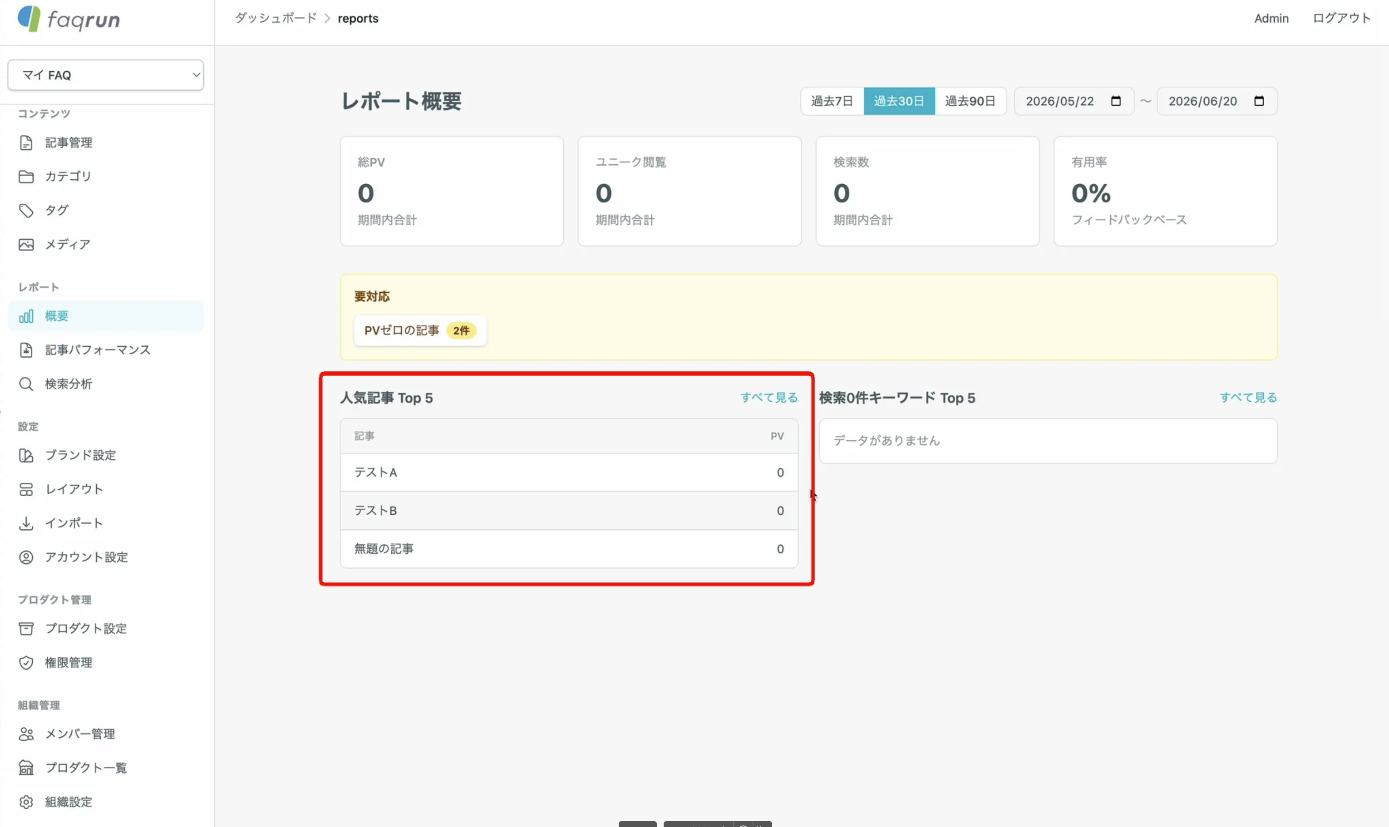Viewport: 1389px width, 827px height.
Task: Select the 過去7日 period option
Action: [832, 101]
